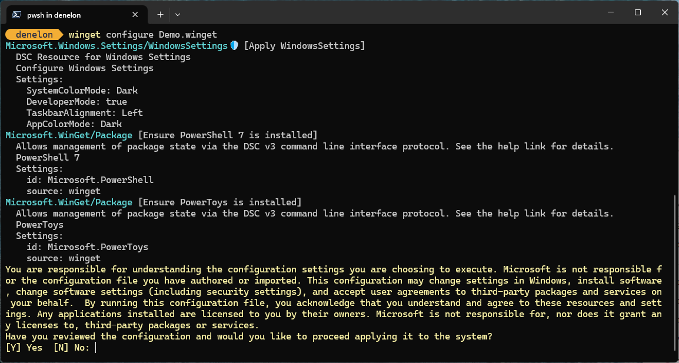Select the "pwsh in denelon" tab title
Screen dimensions: 679x363
pos(54,15)
